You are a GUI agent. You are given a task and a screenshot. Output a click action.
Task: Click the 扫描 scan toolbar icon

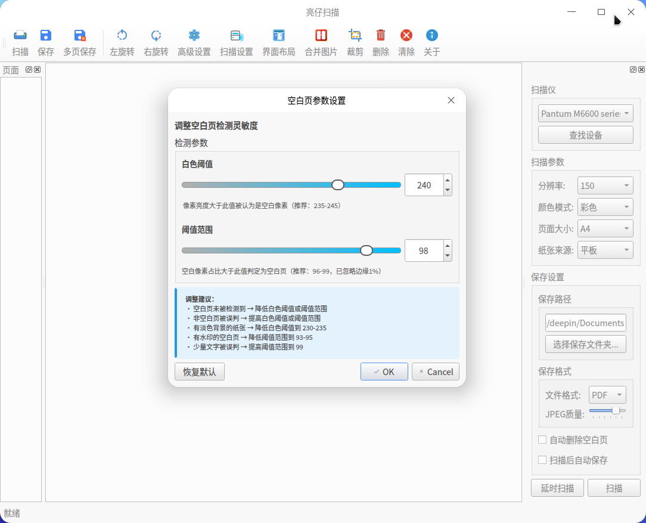(20, 35)
